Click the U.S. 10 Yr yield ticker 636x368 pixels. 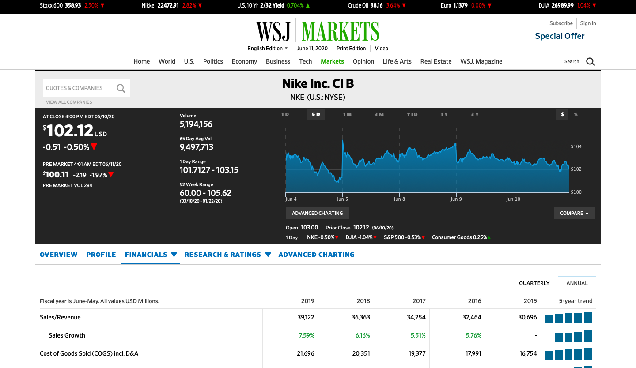[x=273, y=6]
